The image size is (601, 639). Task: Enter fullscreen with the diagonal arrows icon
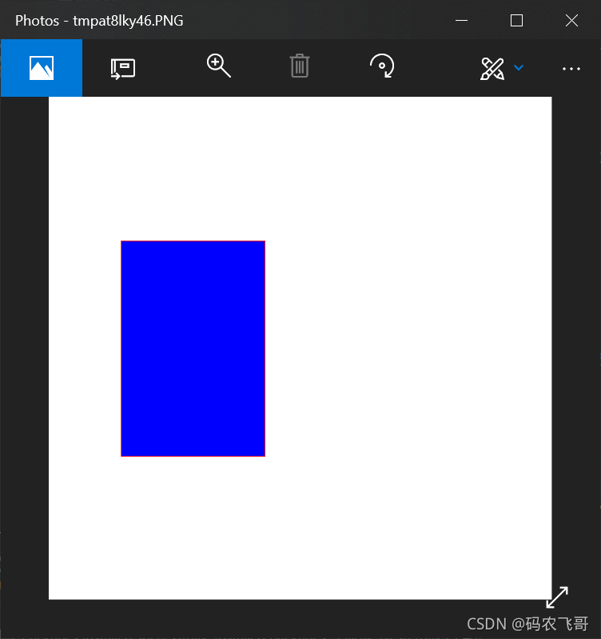[557, 597]
